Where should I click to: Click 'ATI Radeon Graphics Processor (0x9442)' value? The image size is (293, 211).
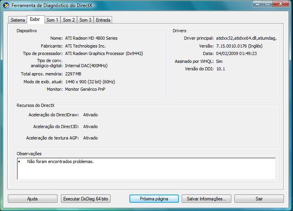pos(104,53)
